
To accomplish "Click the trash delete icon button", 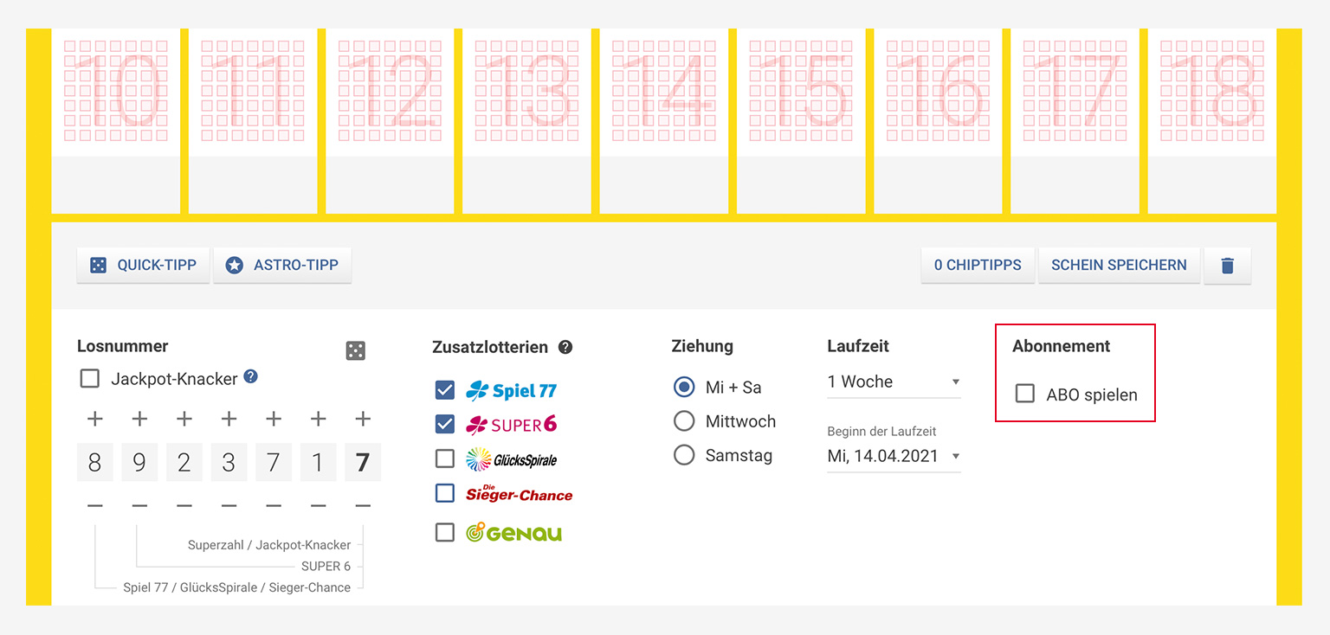I will tap(1227, 266).
